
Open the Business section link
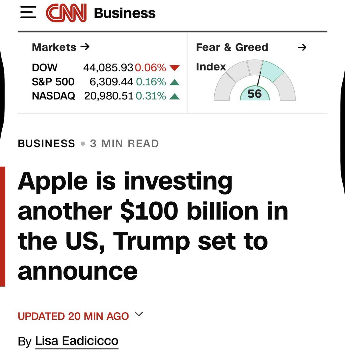pyautogui.click(x=125, y=13)
